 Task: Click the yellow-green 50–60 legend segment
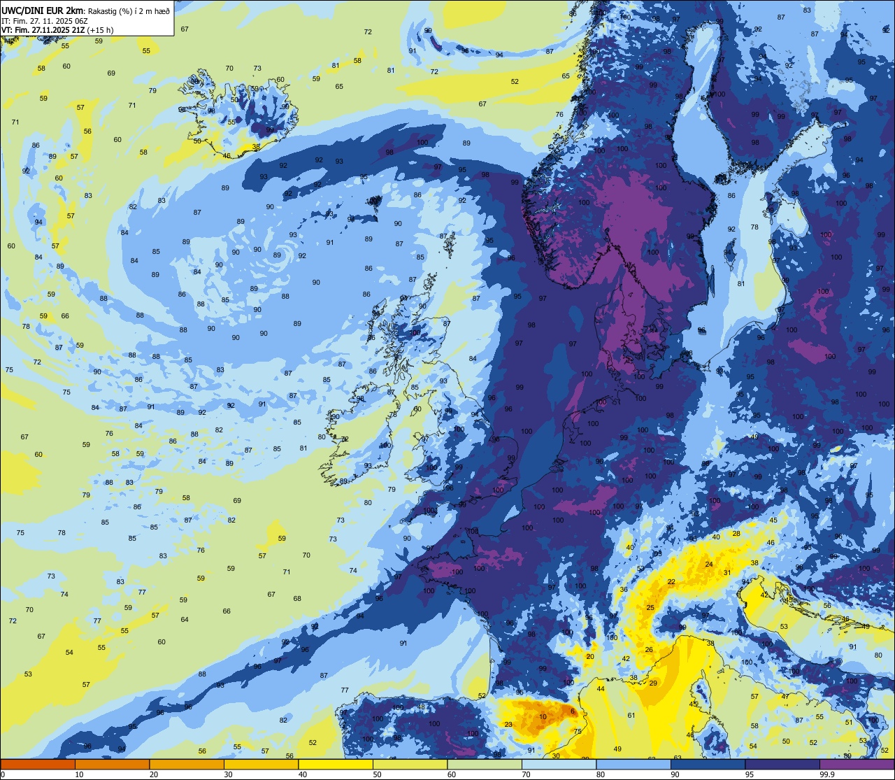pos(410,764)
